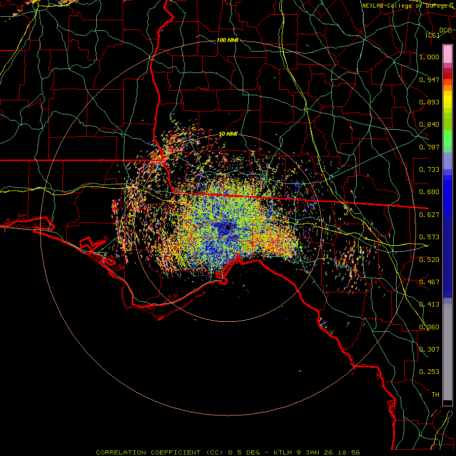Select the 0.947 legend value
Image resolution: width=456 pixels, height=456 pixels.
click(x=429, y=80)
